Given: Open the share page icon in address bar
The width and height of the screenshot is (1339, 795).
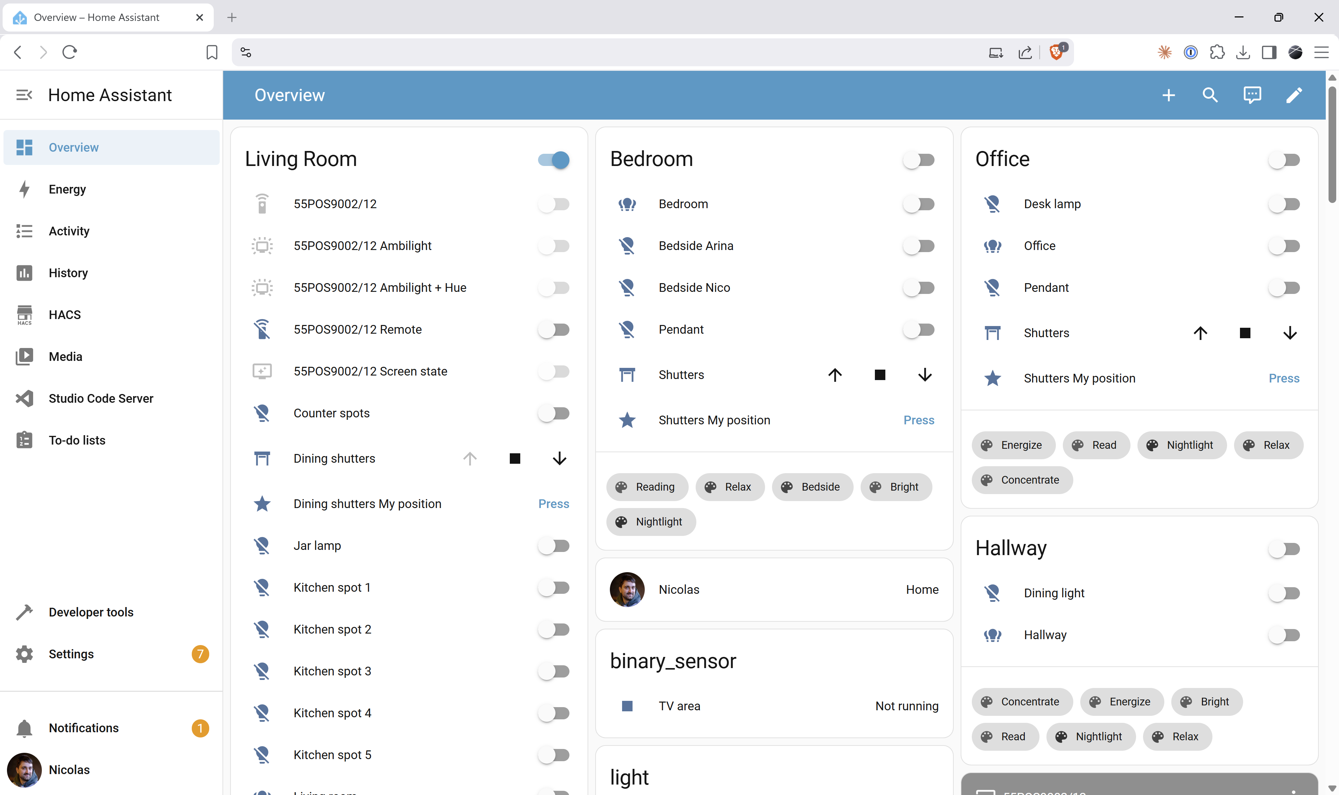Looking at the screenshot, I should point(1025,52).
